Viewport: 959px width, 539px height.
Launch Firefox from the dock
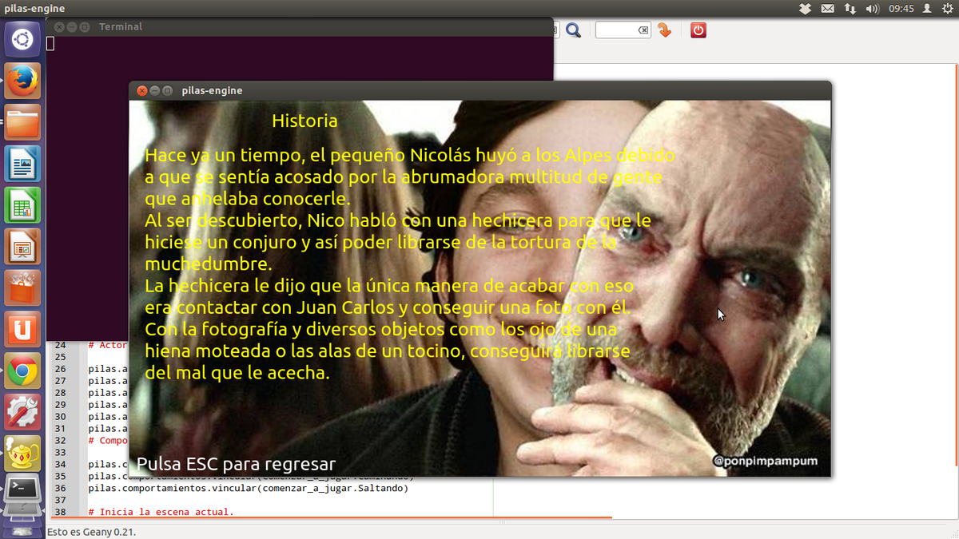coord(22,81)
